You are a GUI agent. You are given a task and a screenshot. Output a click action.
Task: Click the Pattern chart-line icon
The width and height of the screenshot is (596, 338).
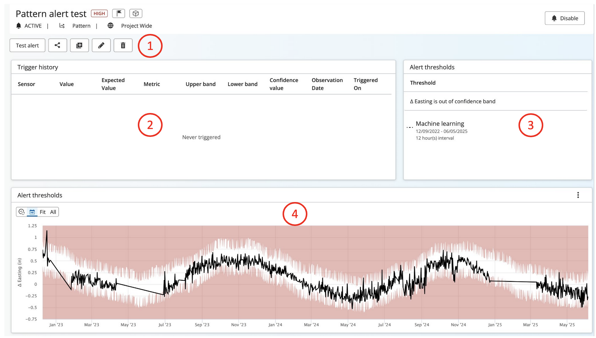tap(62, 26)
